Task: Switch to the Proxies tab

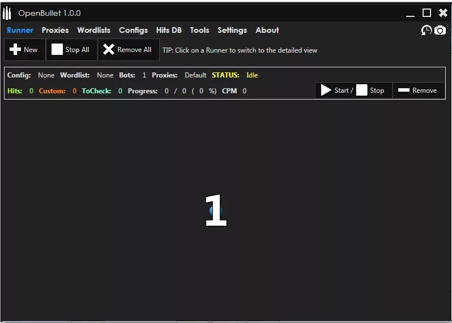Action: pos(55,30)
